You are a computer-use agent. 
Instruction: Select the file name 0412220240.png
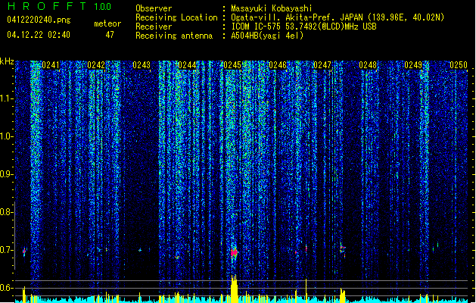point(39,20)
